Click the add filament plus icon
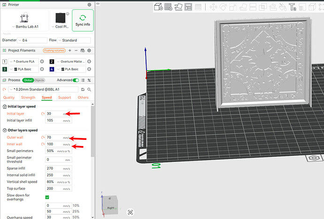This screenshot has height=219, width=324. tap(70, 51)
